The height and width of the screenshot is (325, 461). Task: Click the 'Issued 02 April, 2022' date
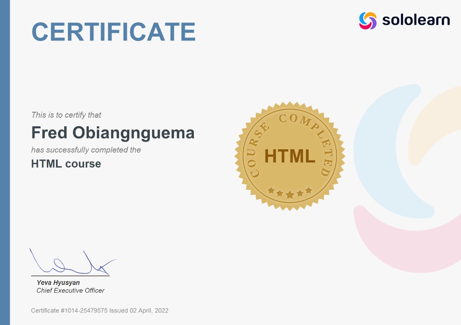tap(139, 310)
